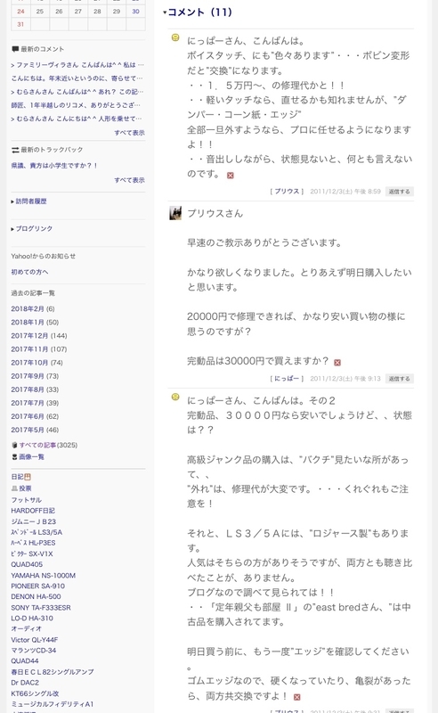
Task: Open the オーディオ category
Action: [27, 628]
